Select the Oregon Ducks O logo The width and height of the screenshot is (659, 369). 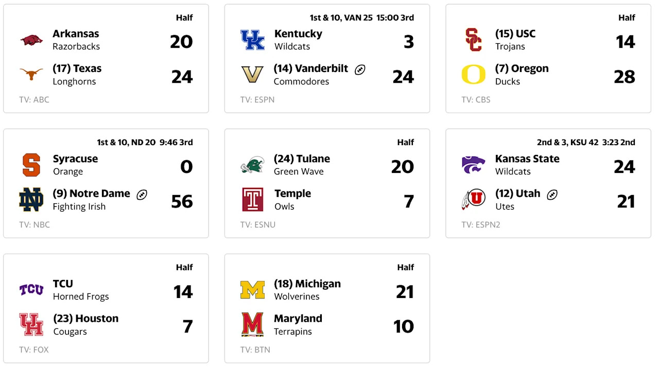tap(473, 75)
